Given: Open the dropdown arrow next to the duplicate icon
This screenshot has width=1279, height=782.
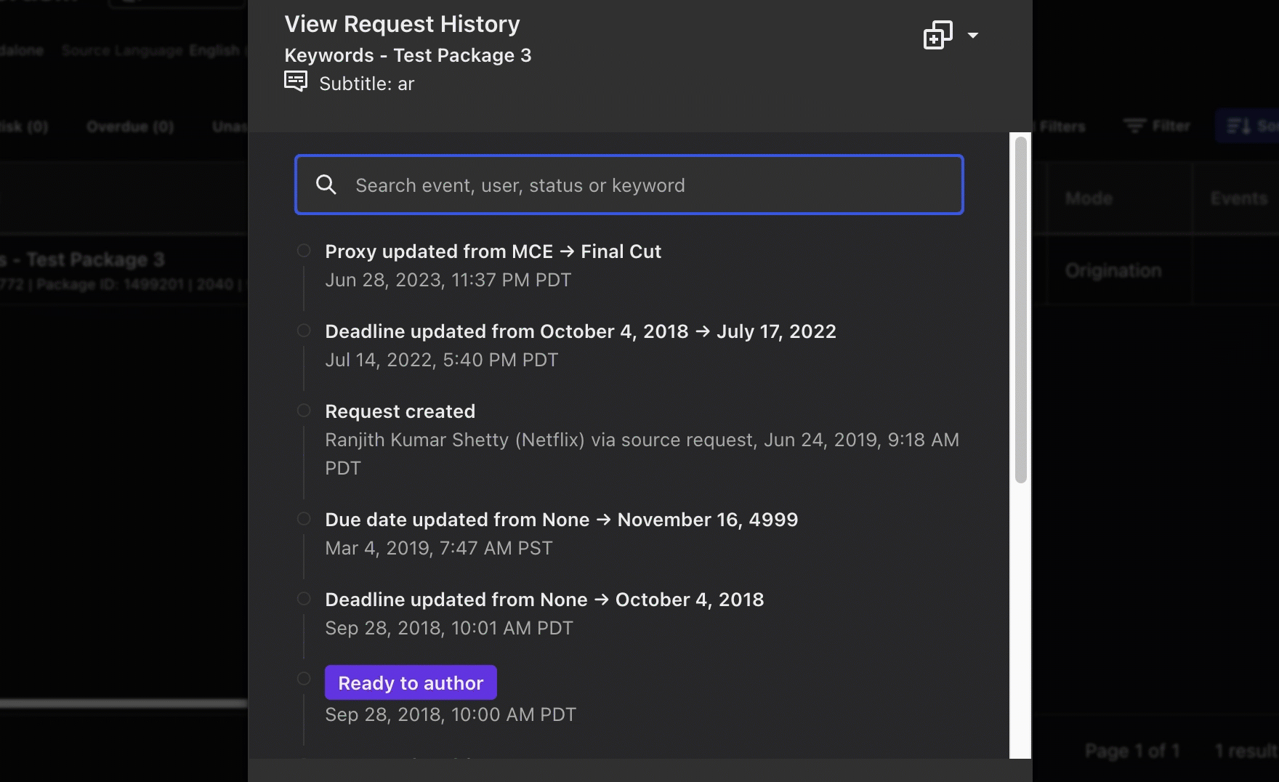Looking at the screenshot, I should pyautogui.click(x=973, y=35).
